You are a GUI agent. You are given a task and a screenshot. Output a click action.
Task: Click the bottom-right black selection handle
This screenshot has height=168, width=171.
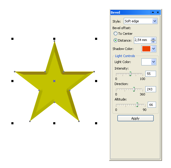pos(96,123)
